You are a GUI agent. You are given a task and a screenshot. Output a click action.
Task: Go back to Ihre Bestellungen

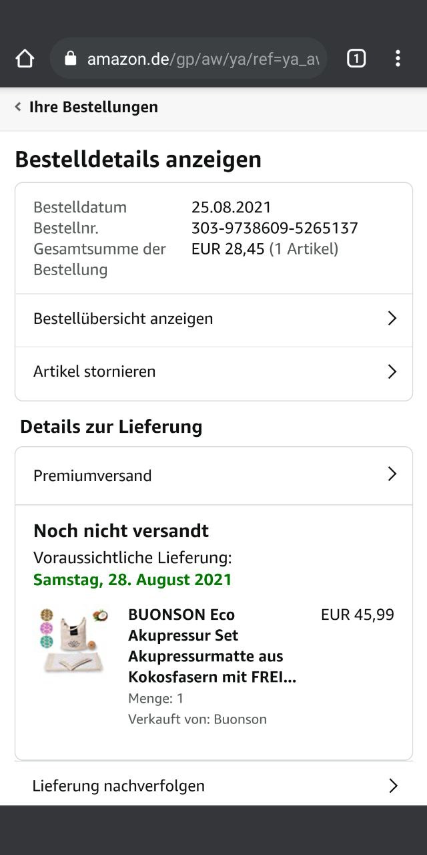pos(93,107)
